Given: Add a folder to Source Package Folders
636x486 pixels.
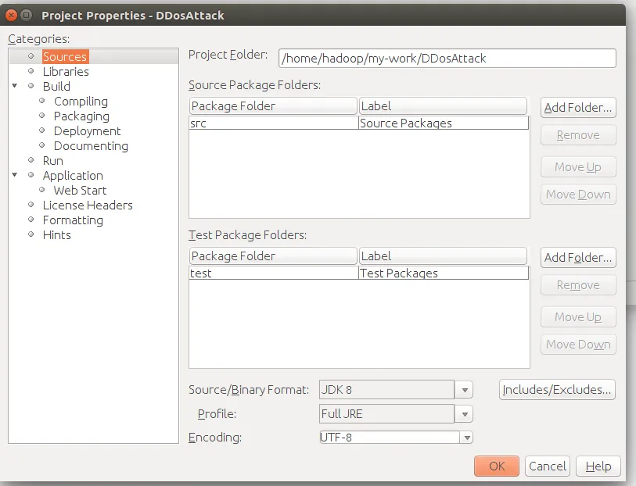Looking at the screenshot, I should [578, 108].
